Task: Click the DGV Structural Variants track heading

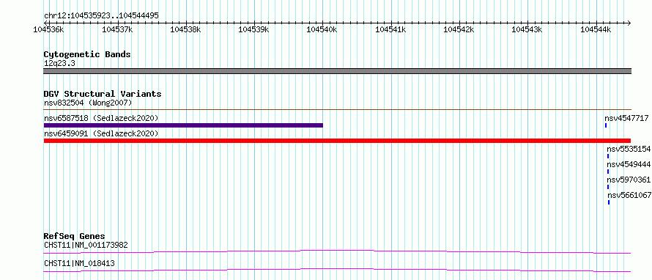Action: 103,94
